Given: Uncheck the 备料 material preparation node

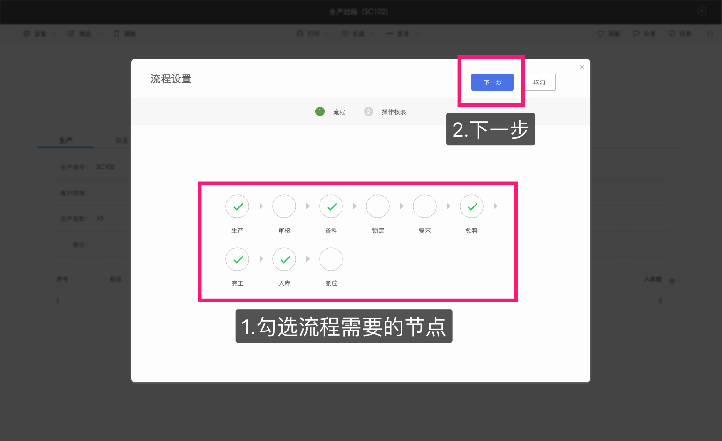Looking at the screenshot, I should [x=331, y=206].
